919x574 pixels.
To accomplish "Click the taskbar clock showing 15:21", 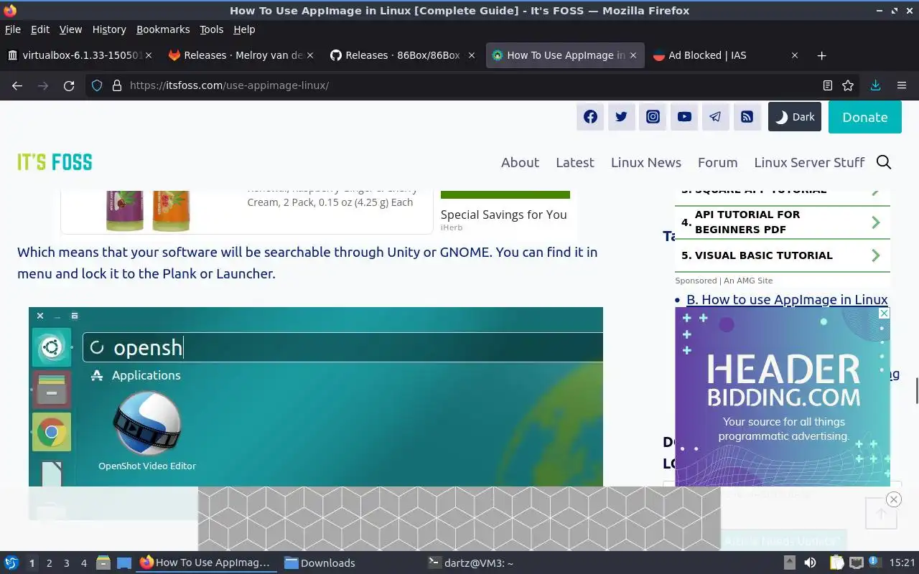I will click(902, 563).
